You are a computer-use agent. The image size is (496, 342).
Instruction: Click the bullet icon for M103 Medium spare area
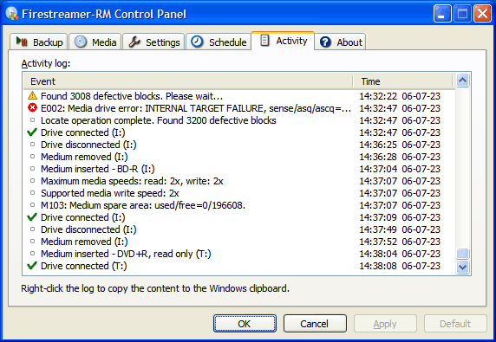click(x=32, y=205)
